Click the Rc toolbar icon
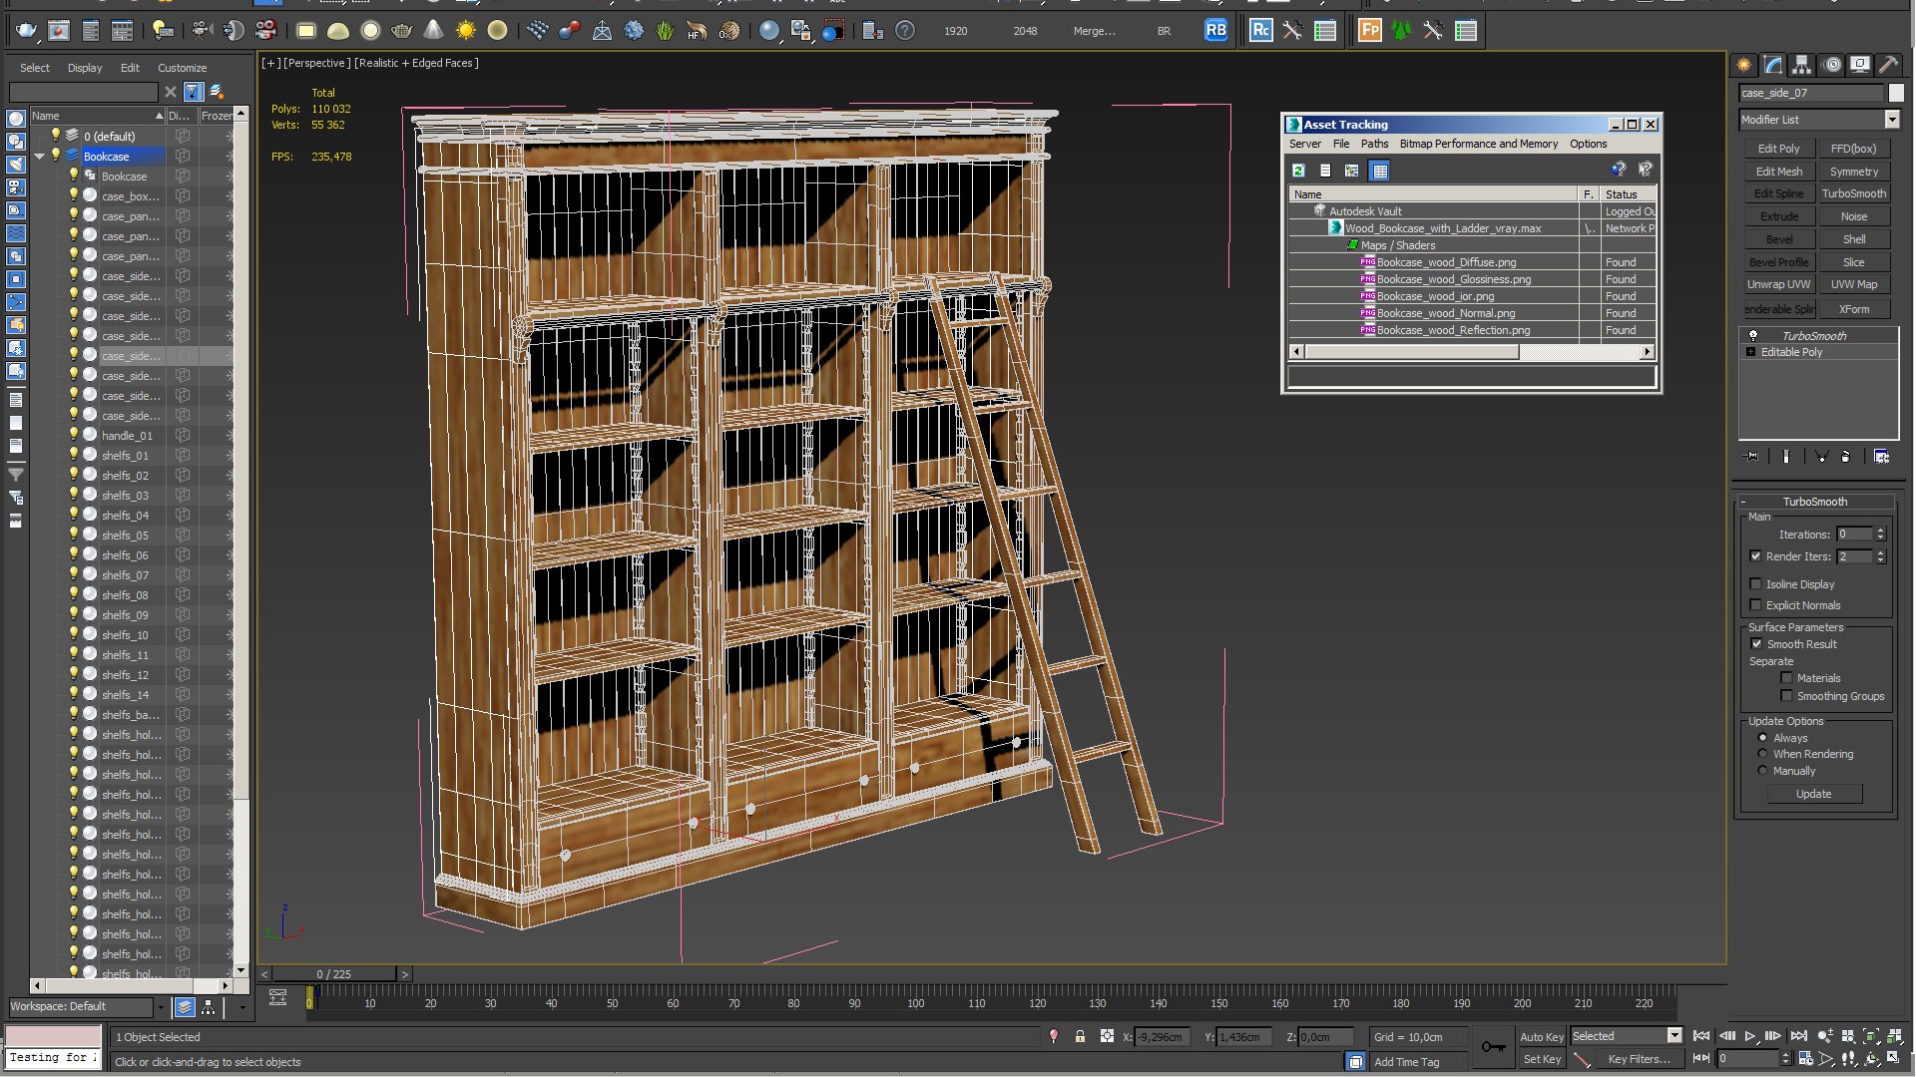Image resolution: width=1916 pixels, height=1077 pixels. [x=1260, y=31]
